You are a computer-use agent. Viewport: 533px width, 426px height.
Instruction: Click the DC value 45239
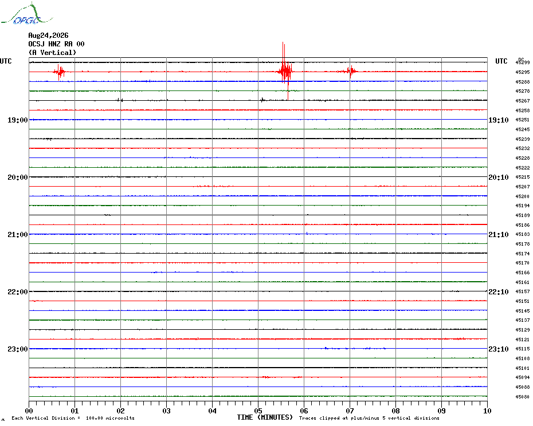523,139
